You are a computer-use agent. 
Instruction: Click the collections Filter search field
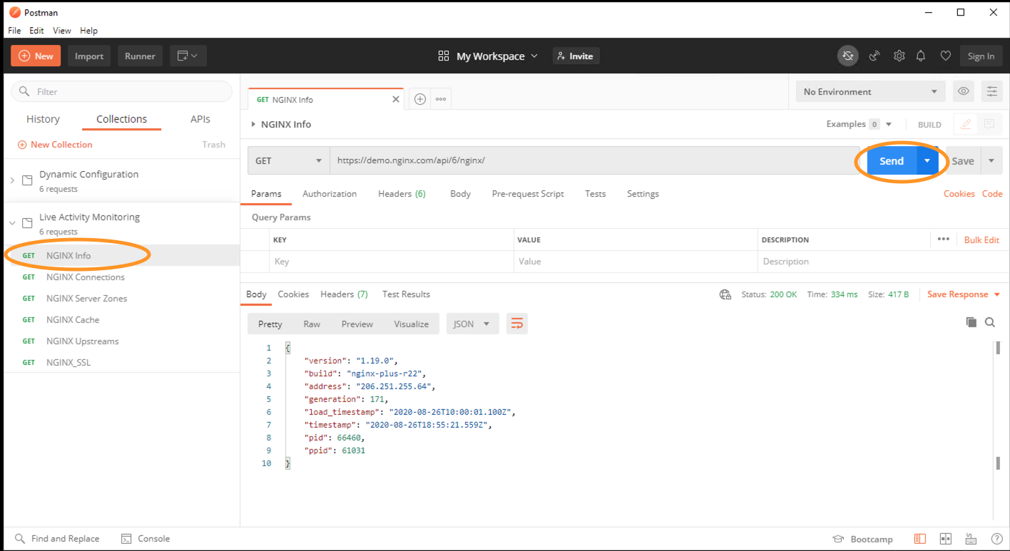pos(122,91)
